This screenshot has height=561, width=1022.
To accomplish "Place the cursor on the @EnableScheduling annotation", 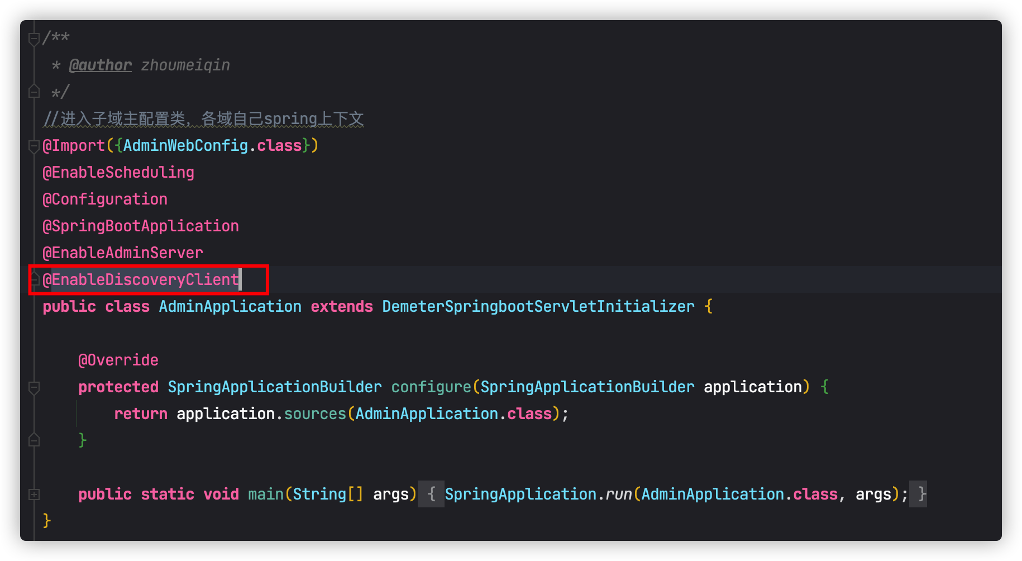I will point(118,173).
